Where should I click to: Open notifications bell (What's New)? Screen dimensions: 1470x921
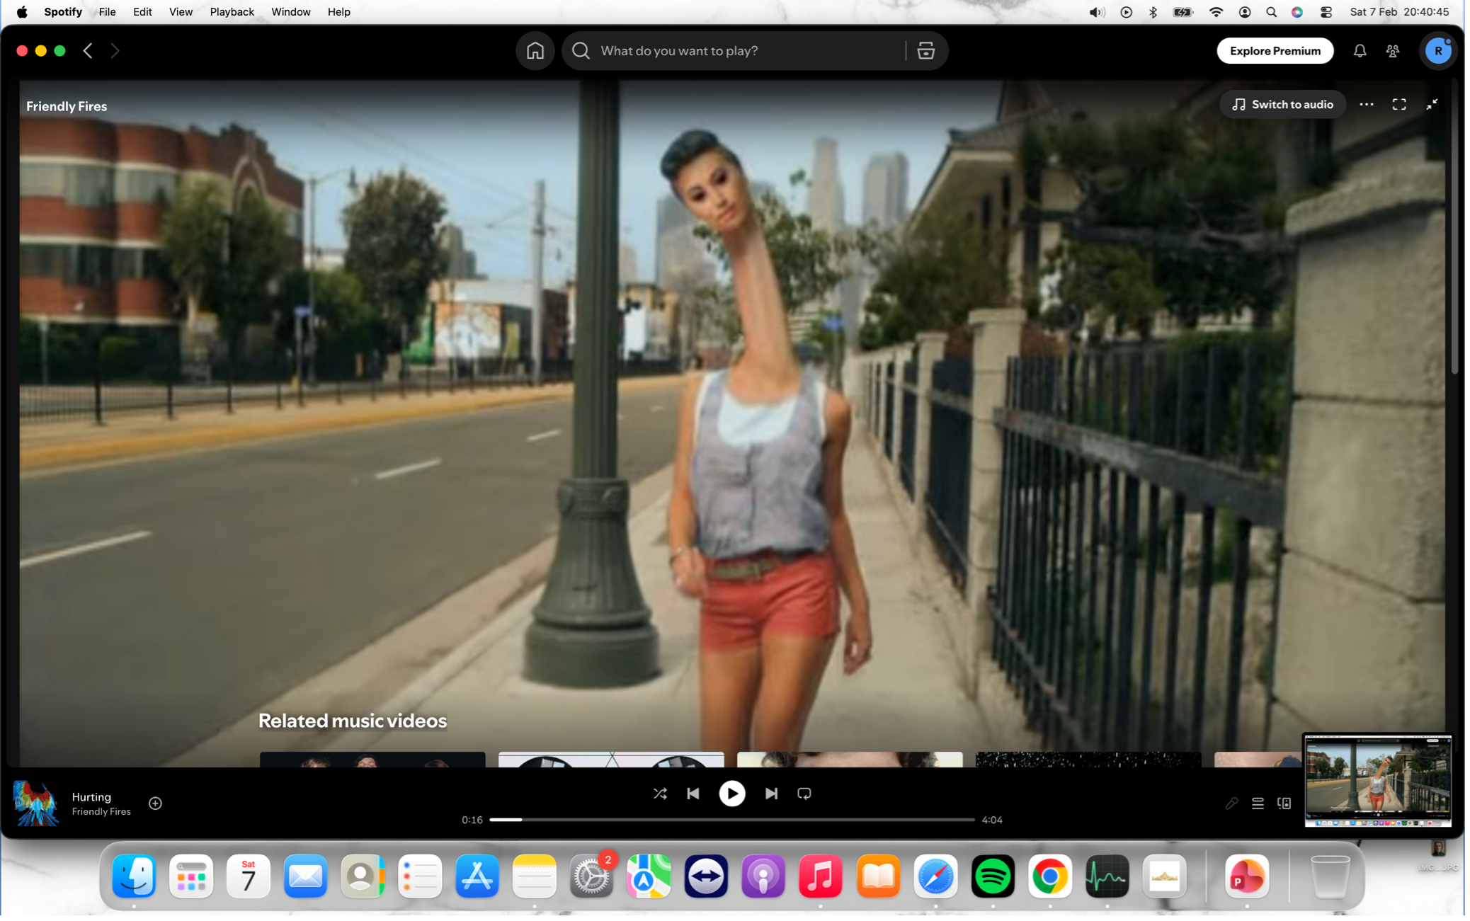(x=1360, y=51)
